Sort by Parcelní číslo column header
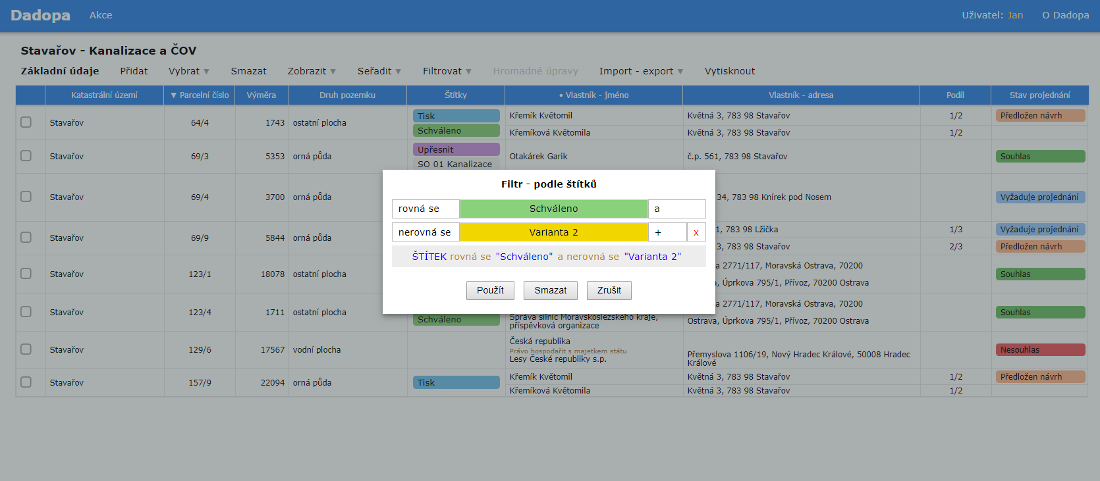 pyautogui.click(x=200, y=95)
